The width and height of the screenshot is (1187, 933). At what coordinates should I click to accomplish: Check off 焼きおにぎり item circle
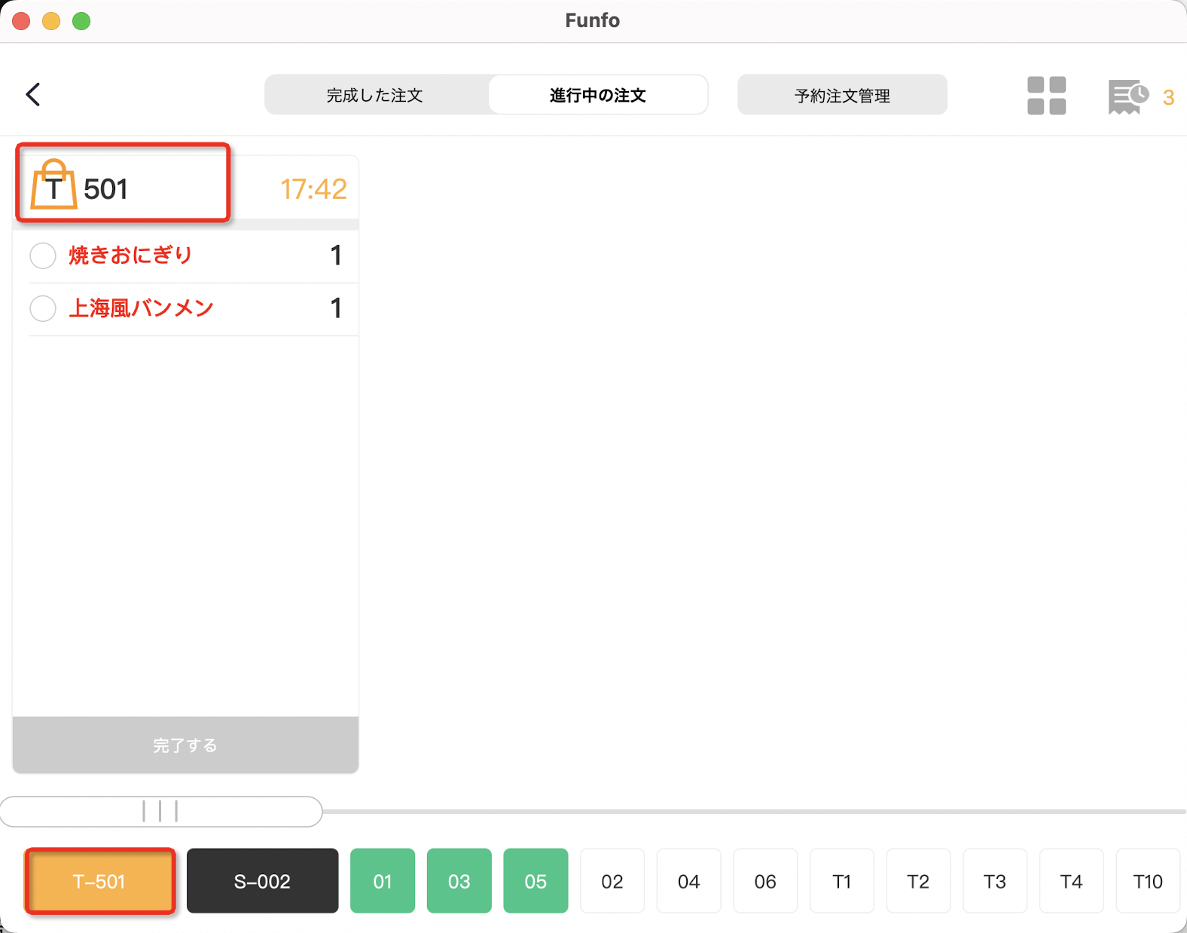coord(43,255)
